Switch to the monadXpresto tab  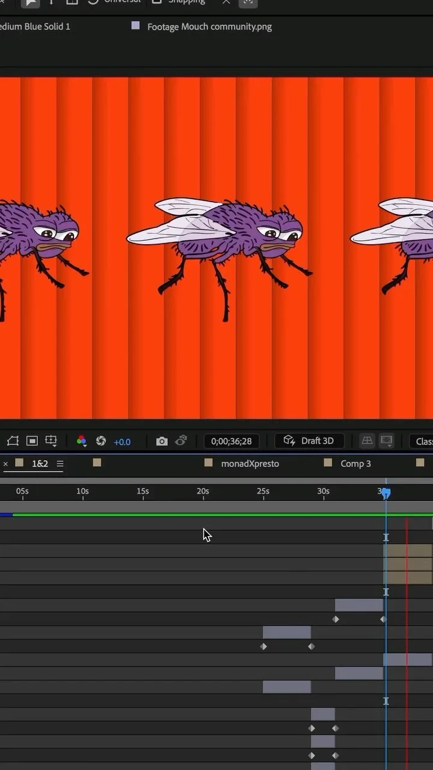click(250, 464)
